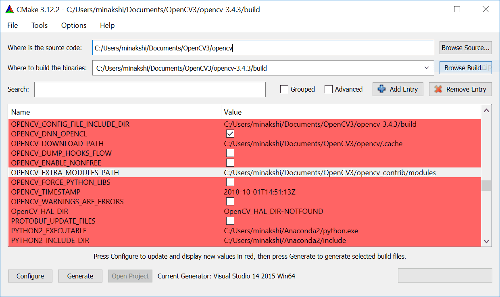Click the 2018-10-01T14:51:13Z timestamp value

click(260, 192)
